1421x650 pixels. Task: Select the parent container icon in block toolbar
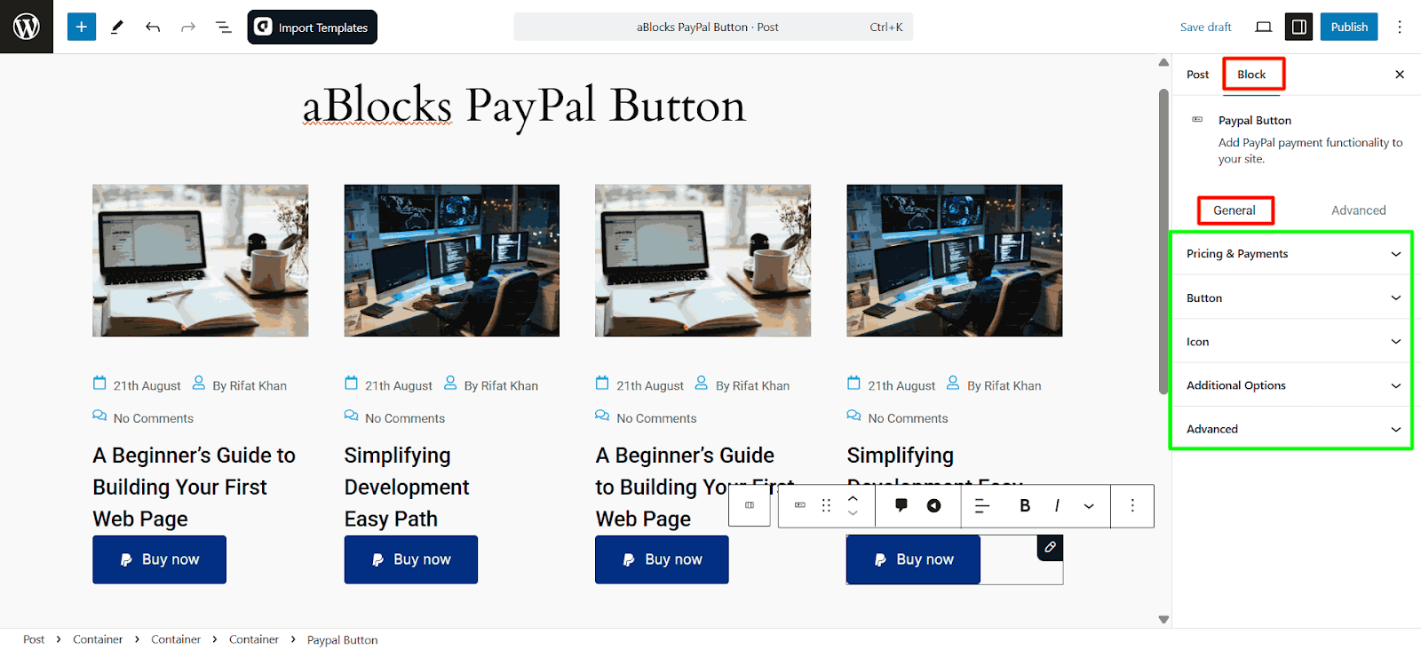(x=750, y=505)
